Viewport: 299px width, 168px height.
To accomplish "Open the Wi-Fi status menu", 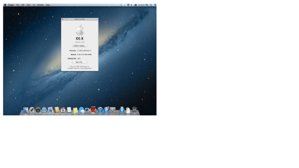I will (128, 5).
